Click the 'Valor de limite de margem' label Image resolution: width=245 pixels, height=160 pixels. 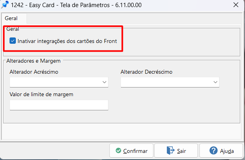point(42,94)
